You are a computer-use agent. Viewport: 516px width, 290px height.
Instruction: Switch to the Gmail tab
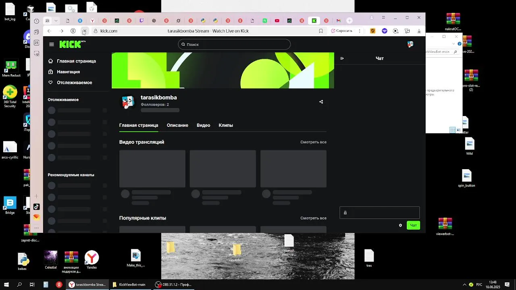[338, 21]
